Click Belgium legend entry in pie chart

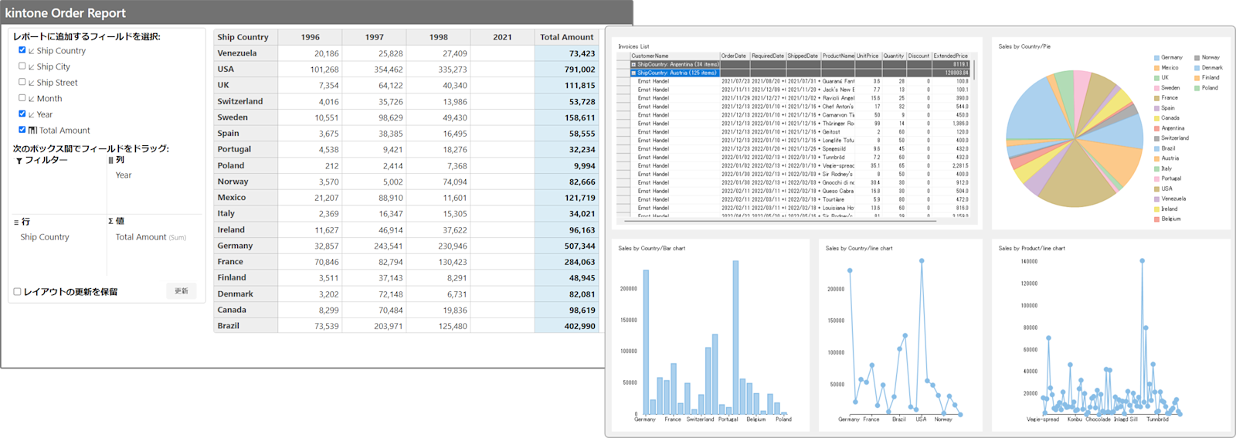point(1167,219)
